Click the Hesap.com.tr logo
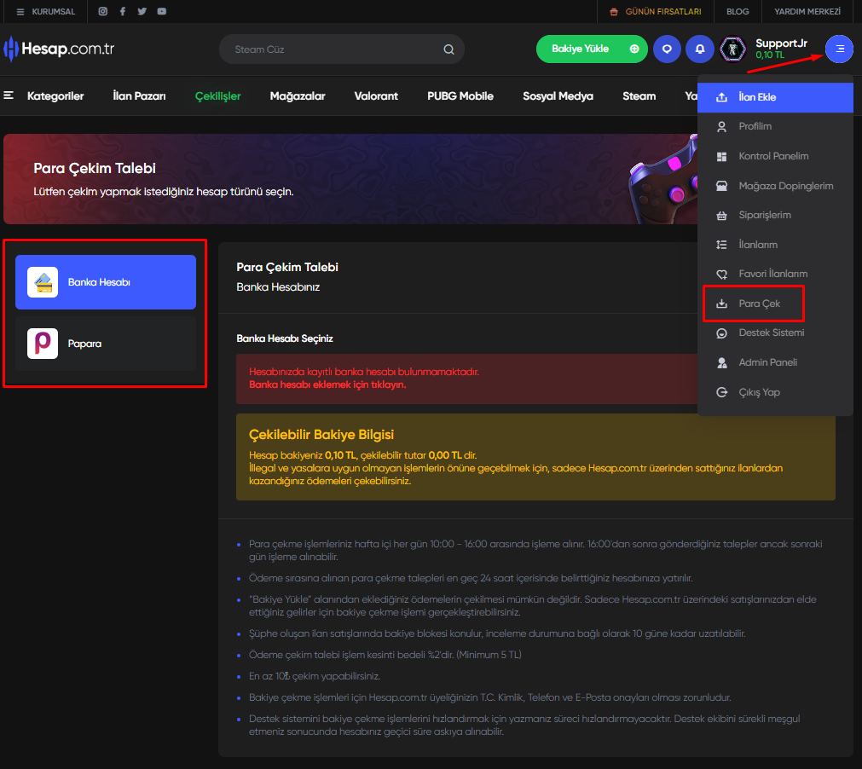Screen dimensions: 862x769 point(59,49)
